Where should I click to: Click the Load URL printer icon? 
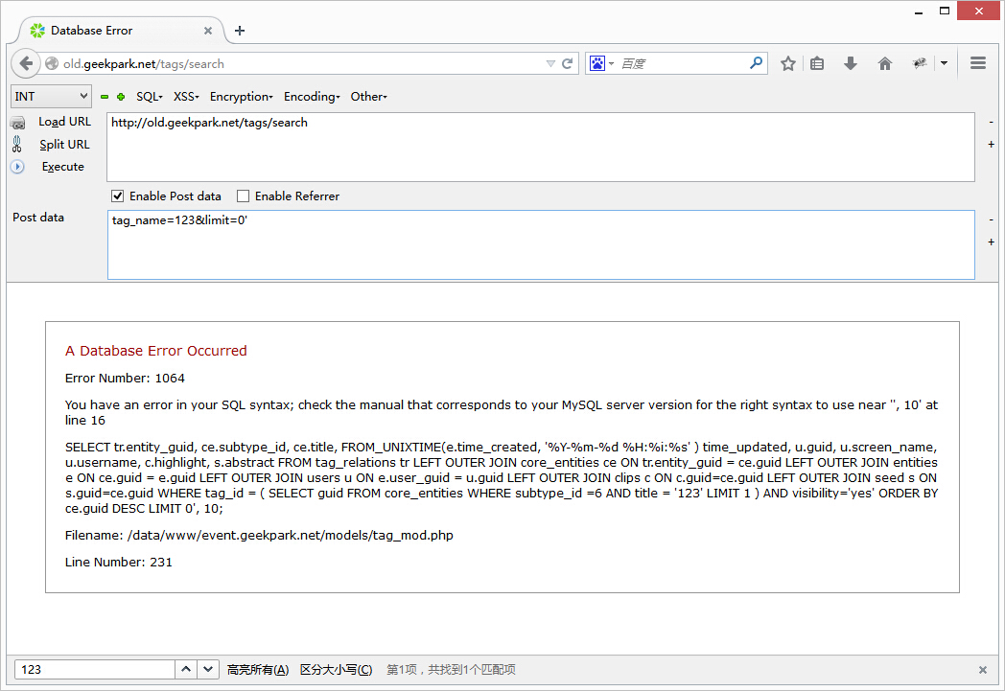click(x=18, y=123)
